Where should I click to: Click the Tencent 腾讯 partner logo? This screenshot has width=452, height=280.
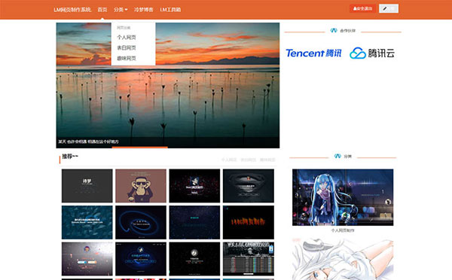pos(313,53)
